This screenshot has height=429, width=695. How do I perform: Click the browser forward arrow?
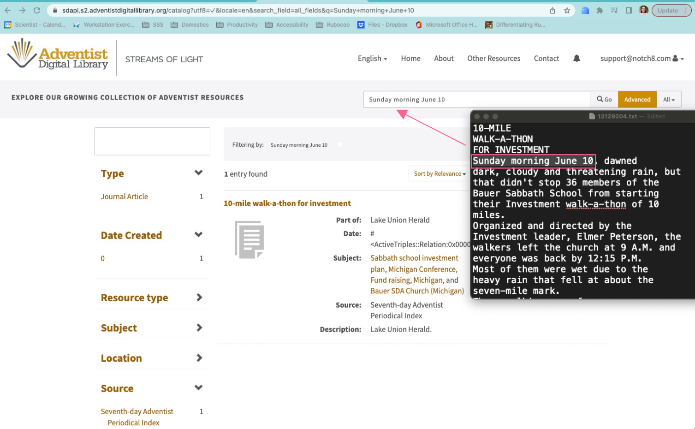click(22, 10)
